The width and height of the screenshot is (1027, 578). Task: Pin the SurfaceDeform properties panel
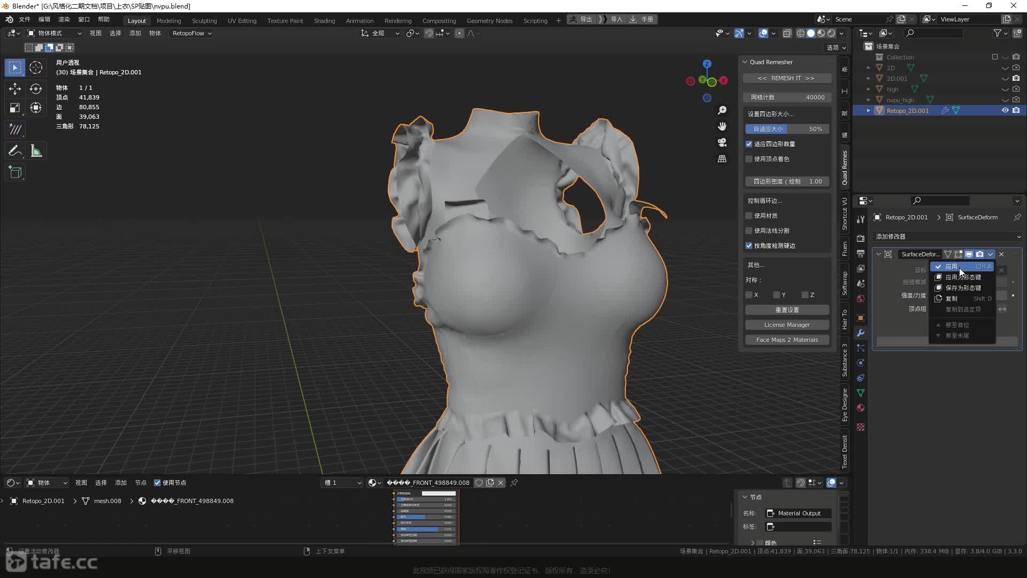point(1017,217)
